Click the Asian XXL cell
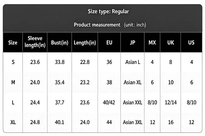The width and height of the screenshot is (205, 136). 132,102
